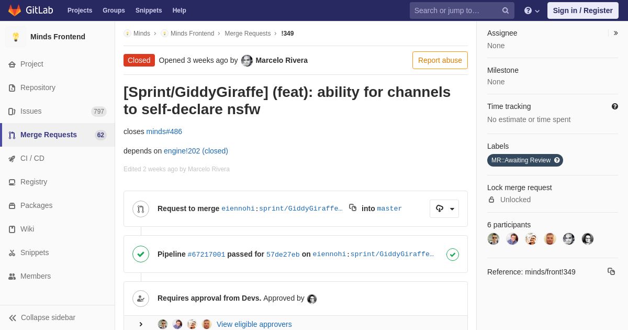Viewport: 628px width, 330px height.
Task: Click the search magnifier icon
Action: (506, 10)
